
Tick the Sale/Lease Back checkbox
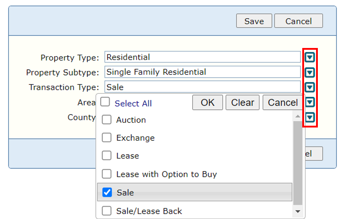coord(107,211)
